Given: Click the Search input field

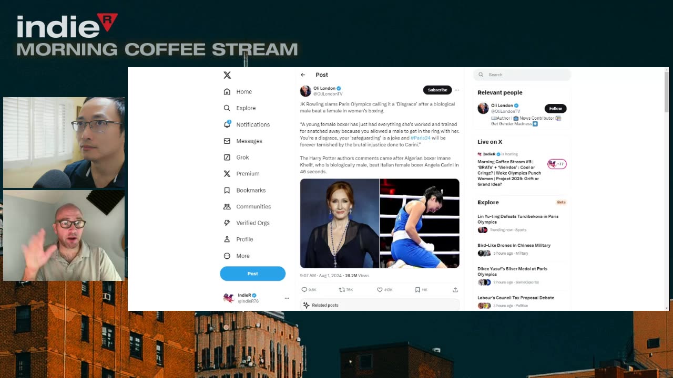Looking at the screenshot, I should pyautogui.click(x=522, y=75).
